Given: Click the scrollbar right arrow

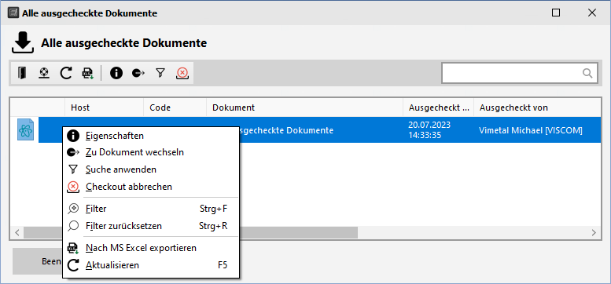Looking at the screenshot, I should pyautogui.click(x=594, y=233).
